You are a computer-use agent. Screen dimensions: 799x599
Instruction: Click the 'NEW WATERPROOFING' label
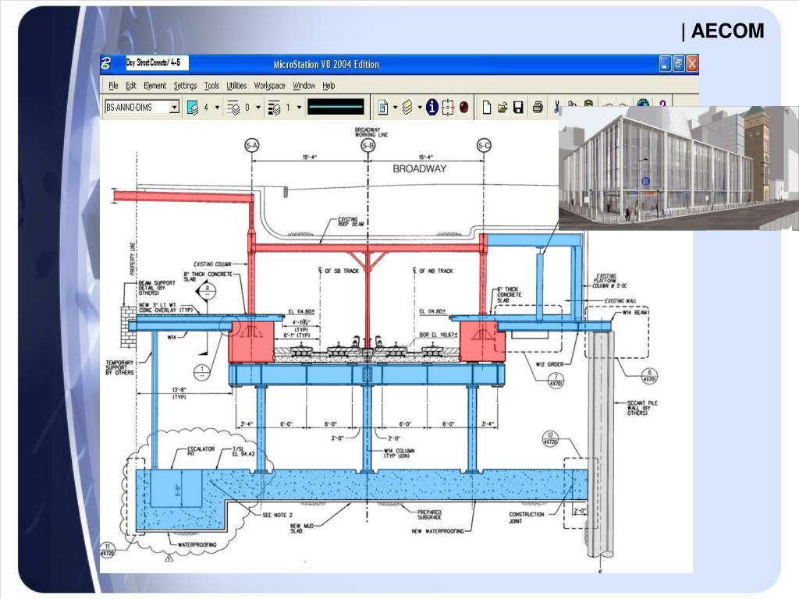coord(438,531)
